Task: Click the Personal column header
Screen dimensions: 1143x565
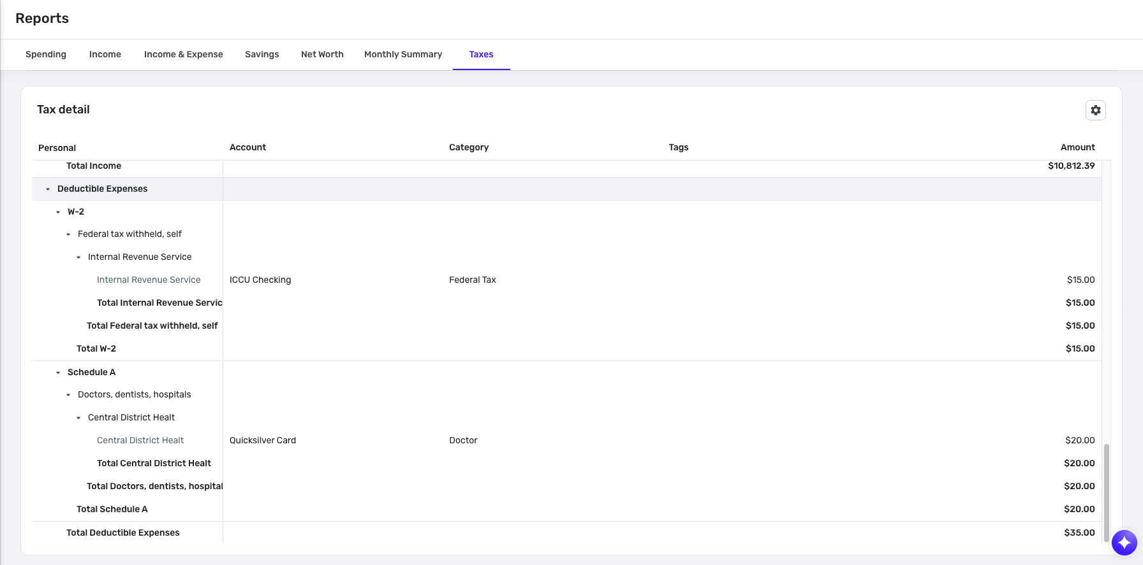Action: point(57,148)
